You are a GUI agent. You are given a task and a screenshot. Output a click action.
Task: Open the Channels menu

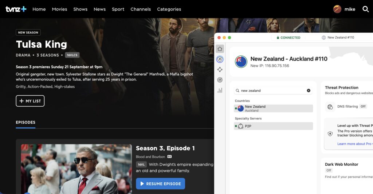(141, 9)
